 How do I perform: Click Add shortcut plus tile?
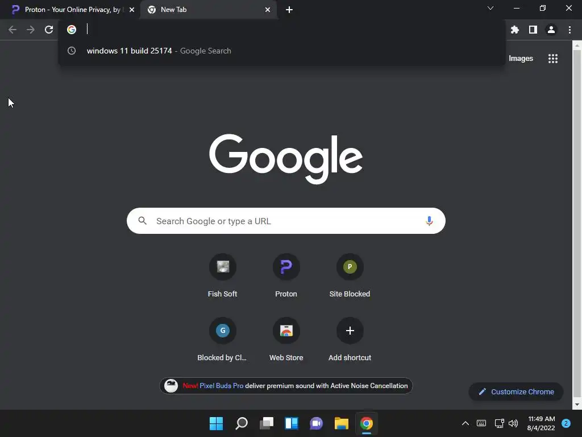point(350,339)
